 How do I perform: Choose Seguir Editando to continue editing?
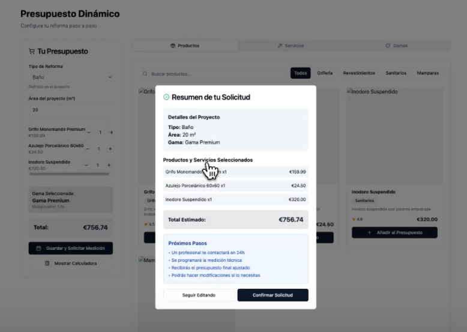(199, 295)
